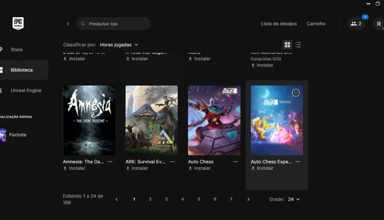Image resolution: width=384 pixels, height=220 pixels.
Task: Go to page 4
Action: 182,199
